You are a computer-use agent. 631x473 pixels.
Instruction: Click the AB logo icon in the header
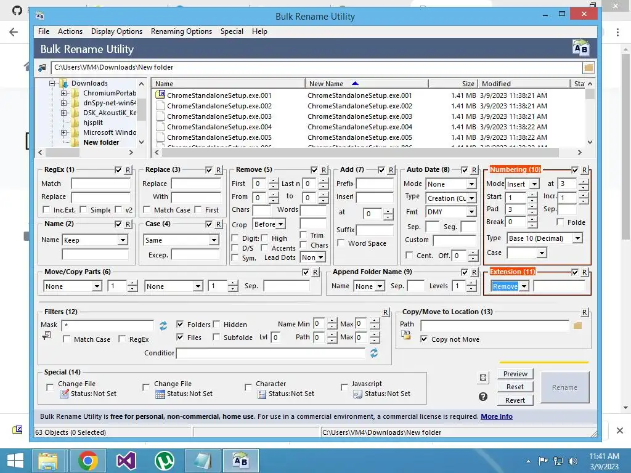[580, 48]
